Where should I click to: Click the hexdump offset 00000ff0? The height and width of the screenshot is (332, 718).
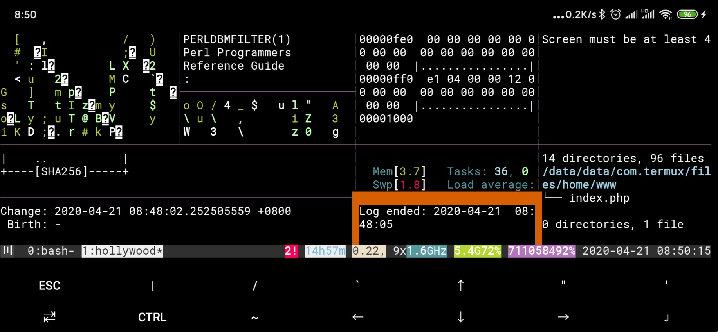(x=386, y=79)
